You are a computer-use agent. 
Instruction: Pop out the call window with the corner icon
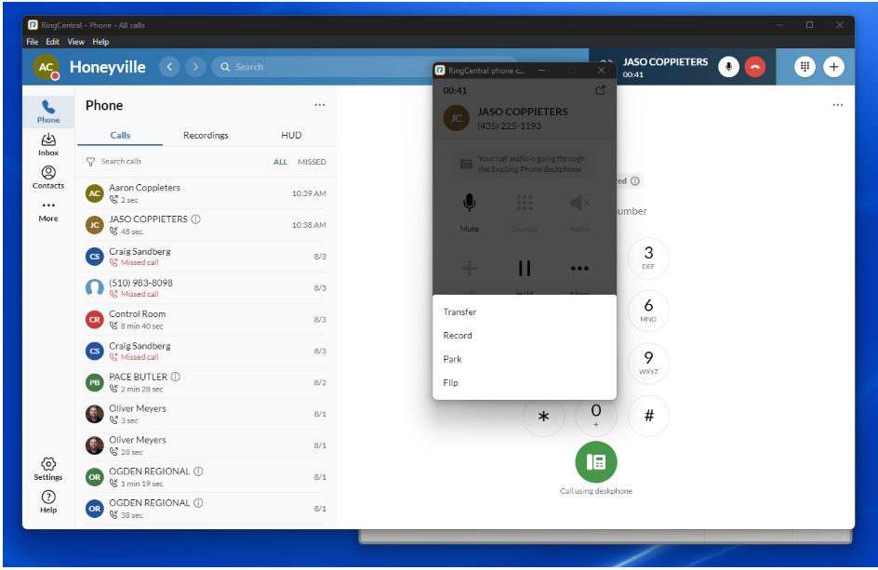tap(600, 90)
